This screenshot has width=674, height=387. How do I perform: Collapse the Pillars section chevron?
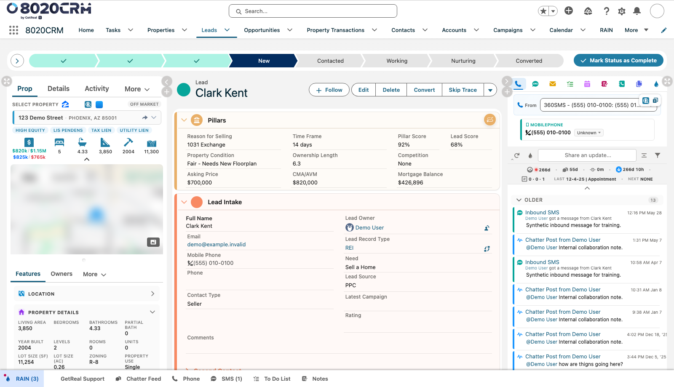[184, 120]
